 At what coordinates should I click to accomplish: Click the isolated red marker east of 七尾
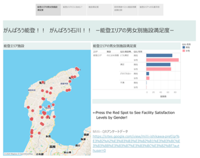(54, 117)
